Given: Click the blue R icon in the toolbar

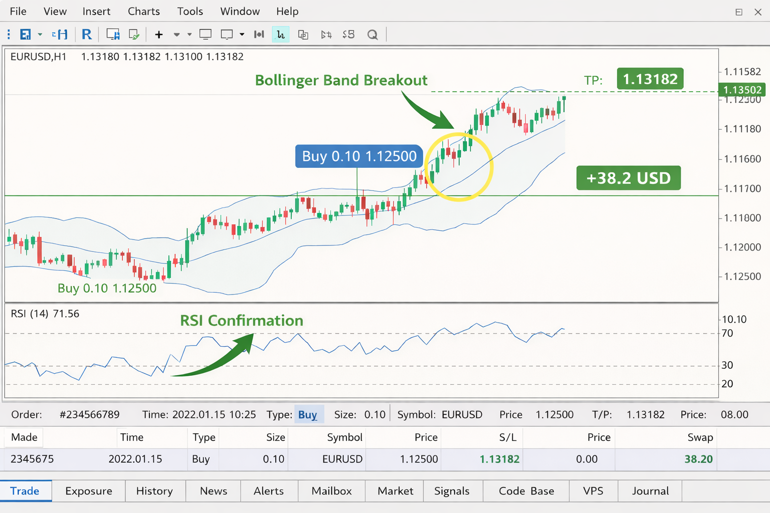Looking at the screenshot, I should [x=87, y=35].
